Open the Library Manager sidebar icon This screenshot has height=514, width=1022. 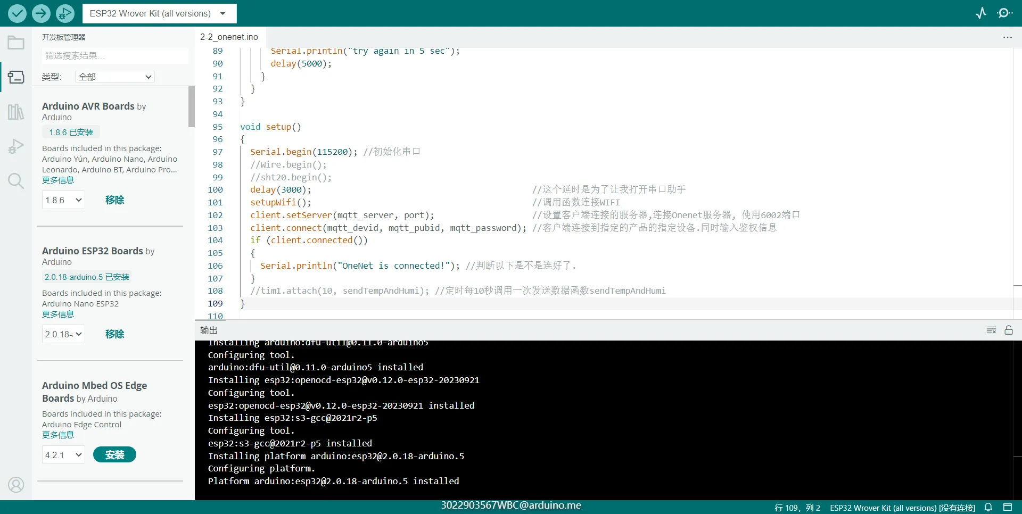[16, 112]
